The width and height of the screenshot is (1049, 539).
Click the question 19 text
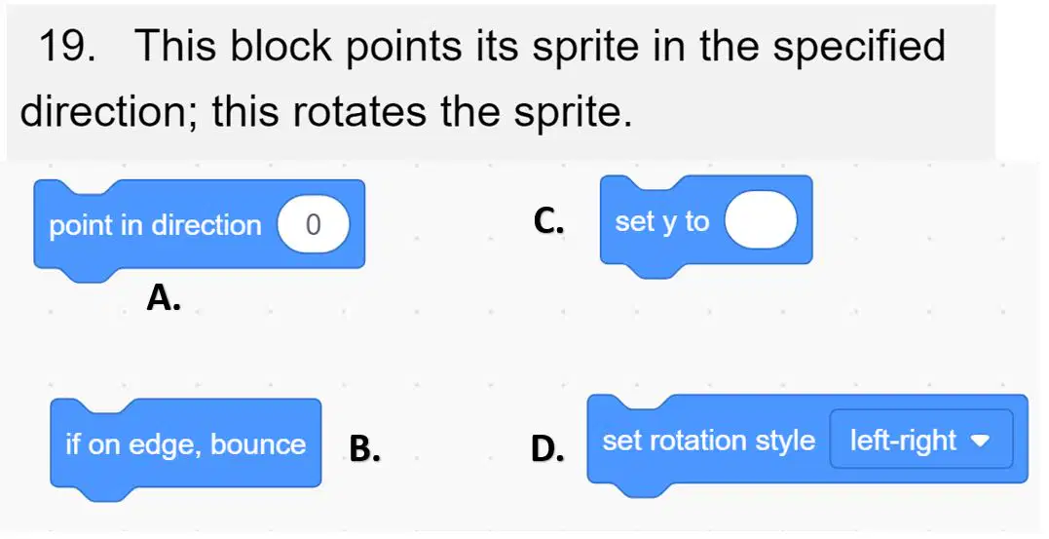coord(482,79)
